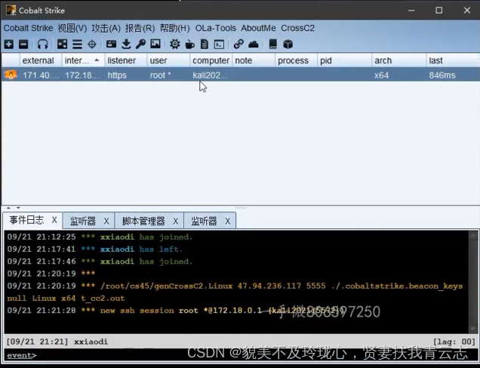Open the Cobalt Strike menu
Viewport: 480px width, 368px height.
click(28, 28)
